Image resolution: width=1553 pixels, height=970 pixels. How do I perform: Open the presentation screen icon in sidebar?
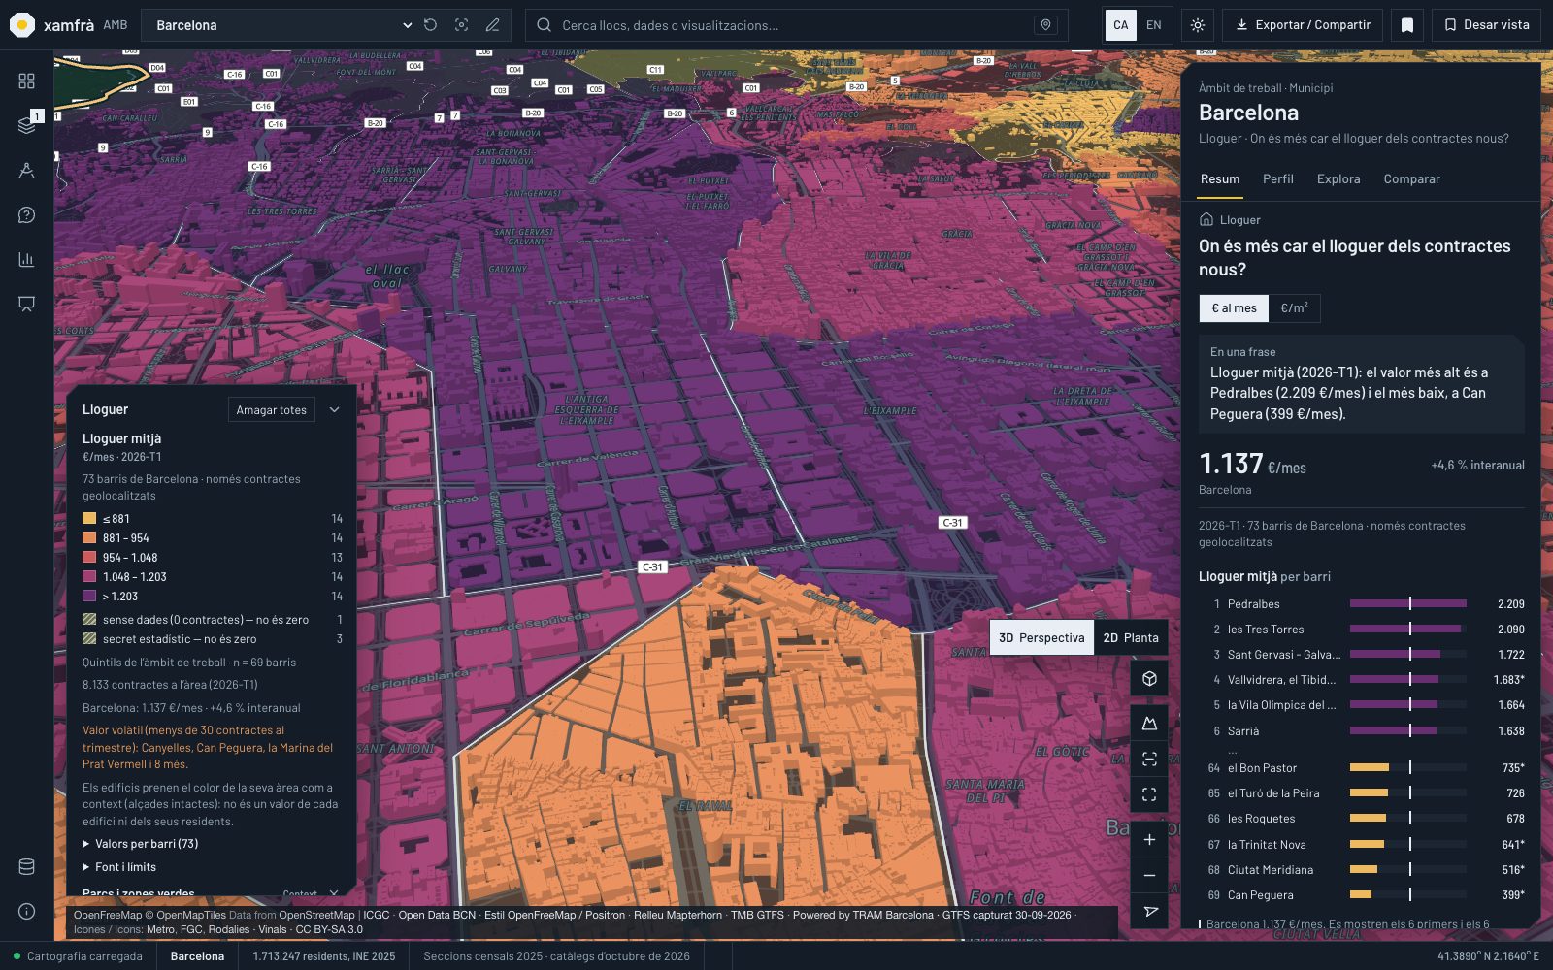coord(26,304)
